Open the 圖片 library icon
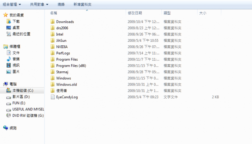The image size is (252, 144). click(x=9, y=72)
